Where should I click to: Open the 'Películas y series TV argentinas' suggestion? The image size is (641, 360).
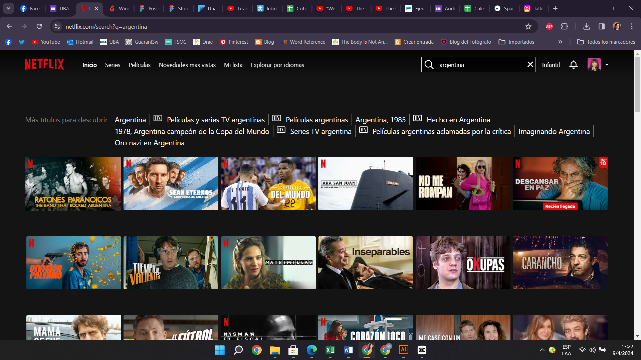click(216, 120)
